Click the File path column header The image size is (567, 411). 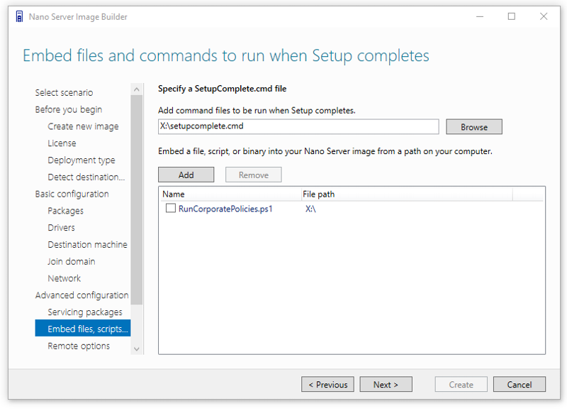[407, 194]
